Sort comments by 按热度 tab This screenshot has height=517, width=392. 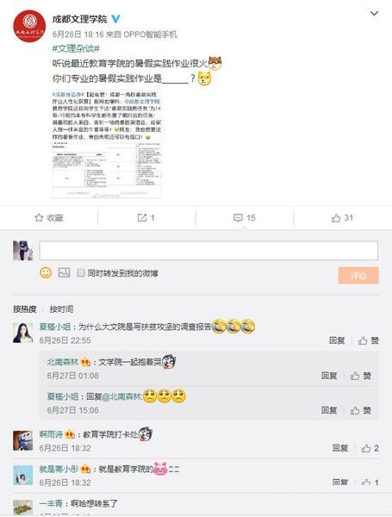pyautogui.click(x=25, y=309)
